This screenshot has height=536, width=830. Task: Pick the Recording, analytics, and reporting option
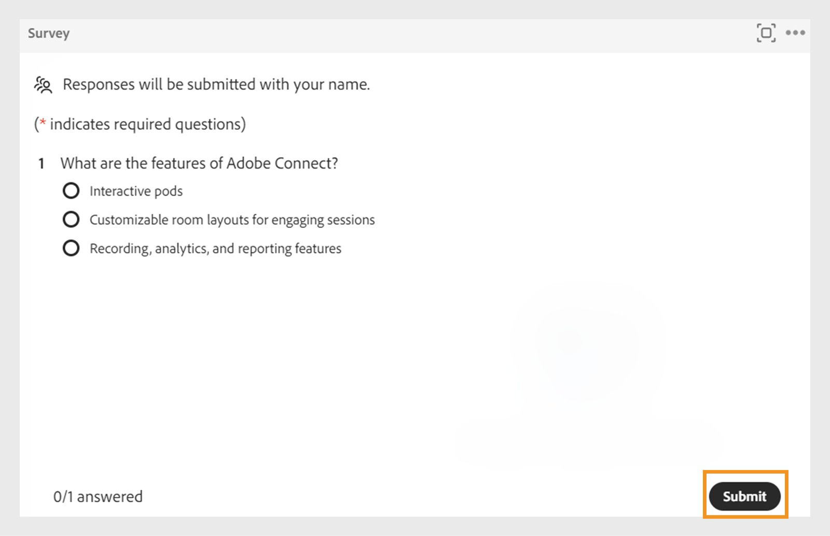point(72,248)
